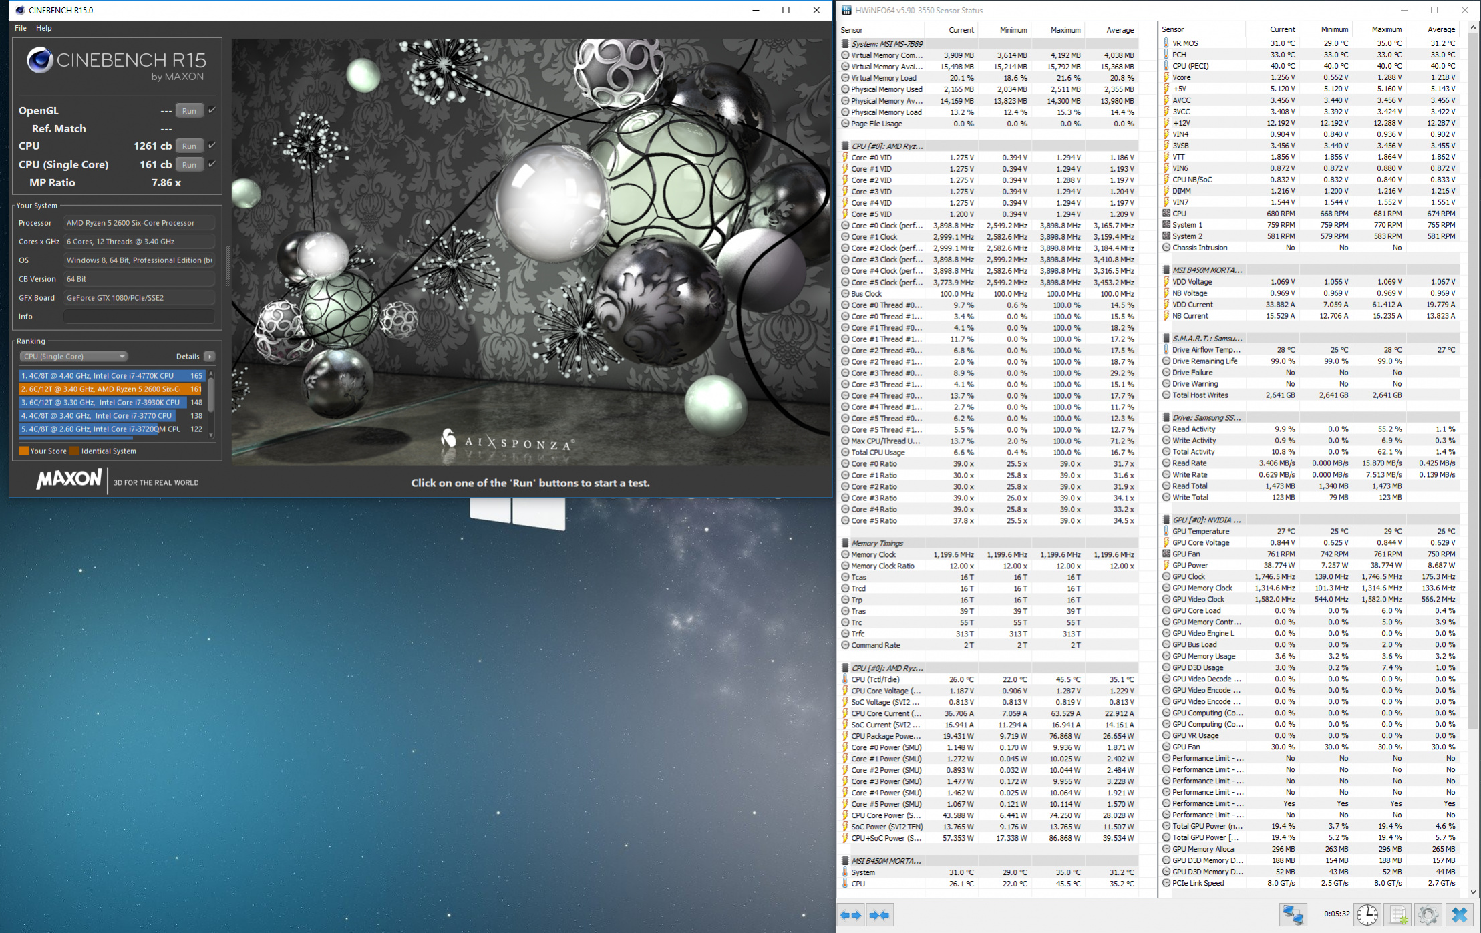Click the clock icon to reset HWiNFO timer
1481x933 pixels.
tap(1367, 914)
